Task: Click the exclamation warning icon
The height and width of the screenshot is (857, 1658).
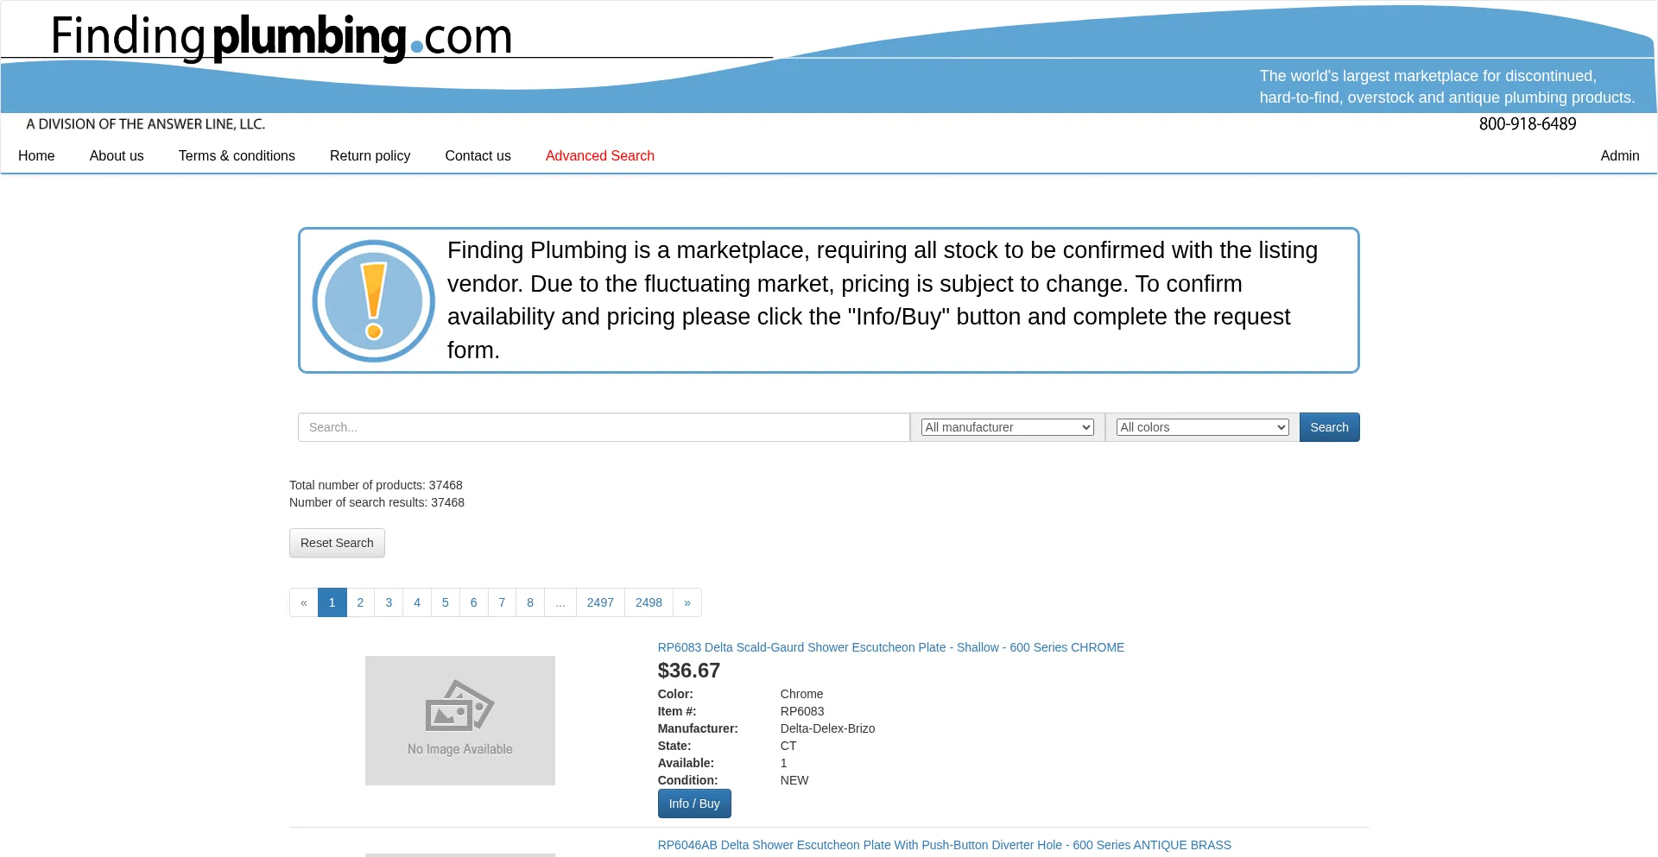Action: tap(373, 301)
